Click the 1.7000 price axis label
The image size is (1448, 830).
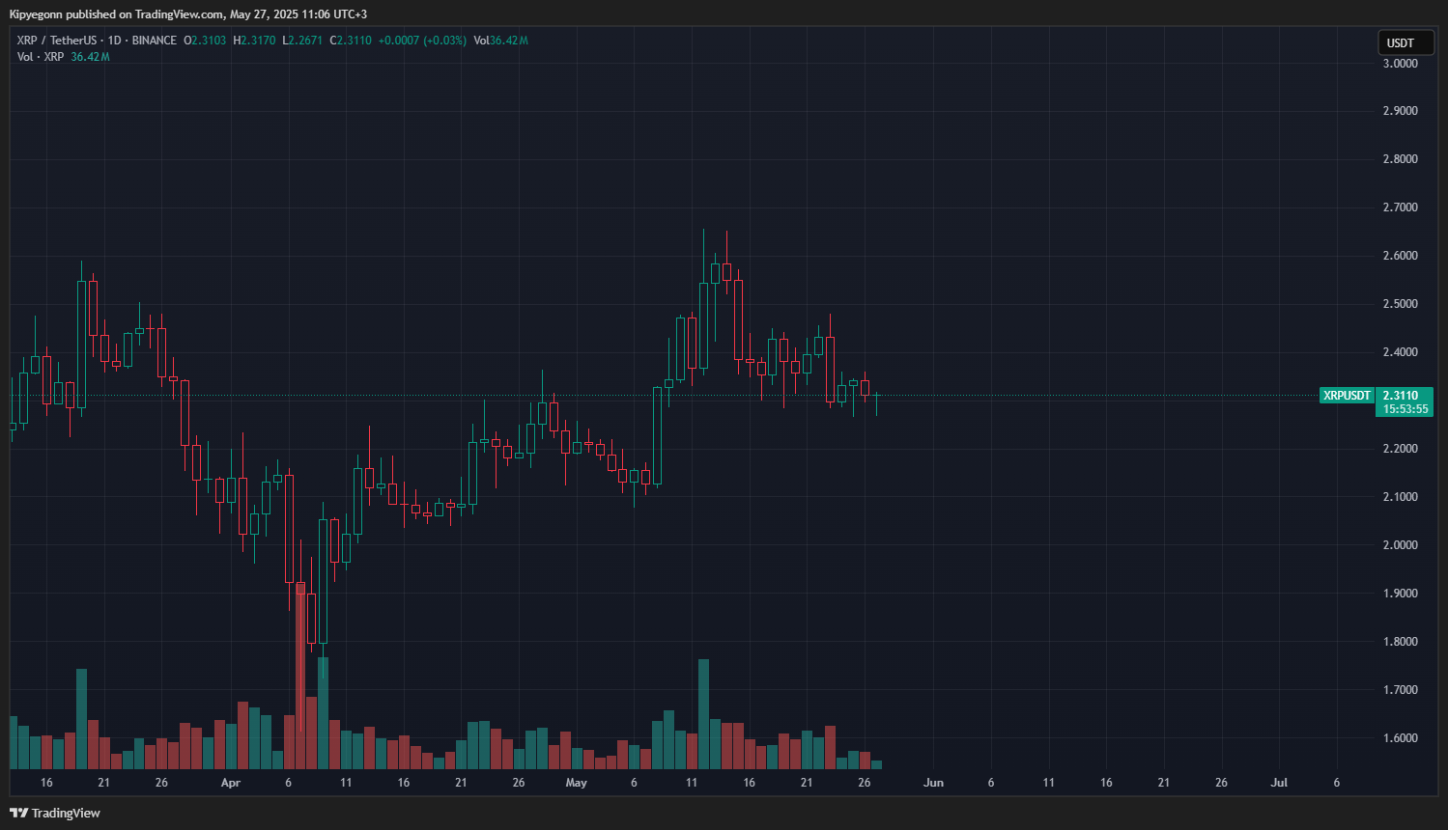pyautogui.click(x=1400, y=690)
